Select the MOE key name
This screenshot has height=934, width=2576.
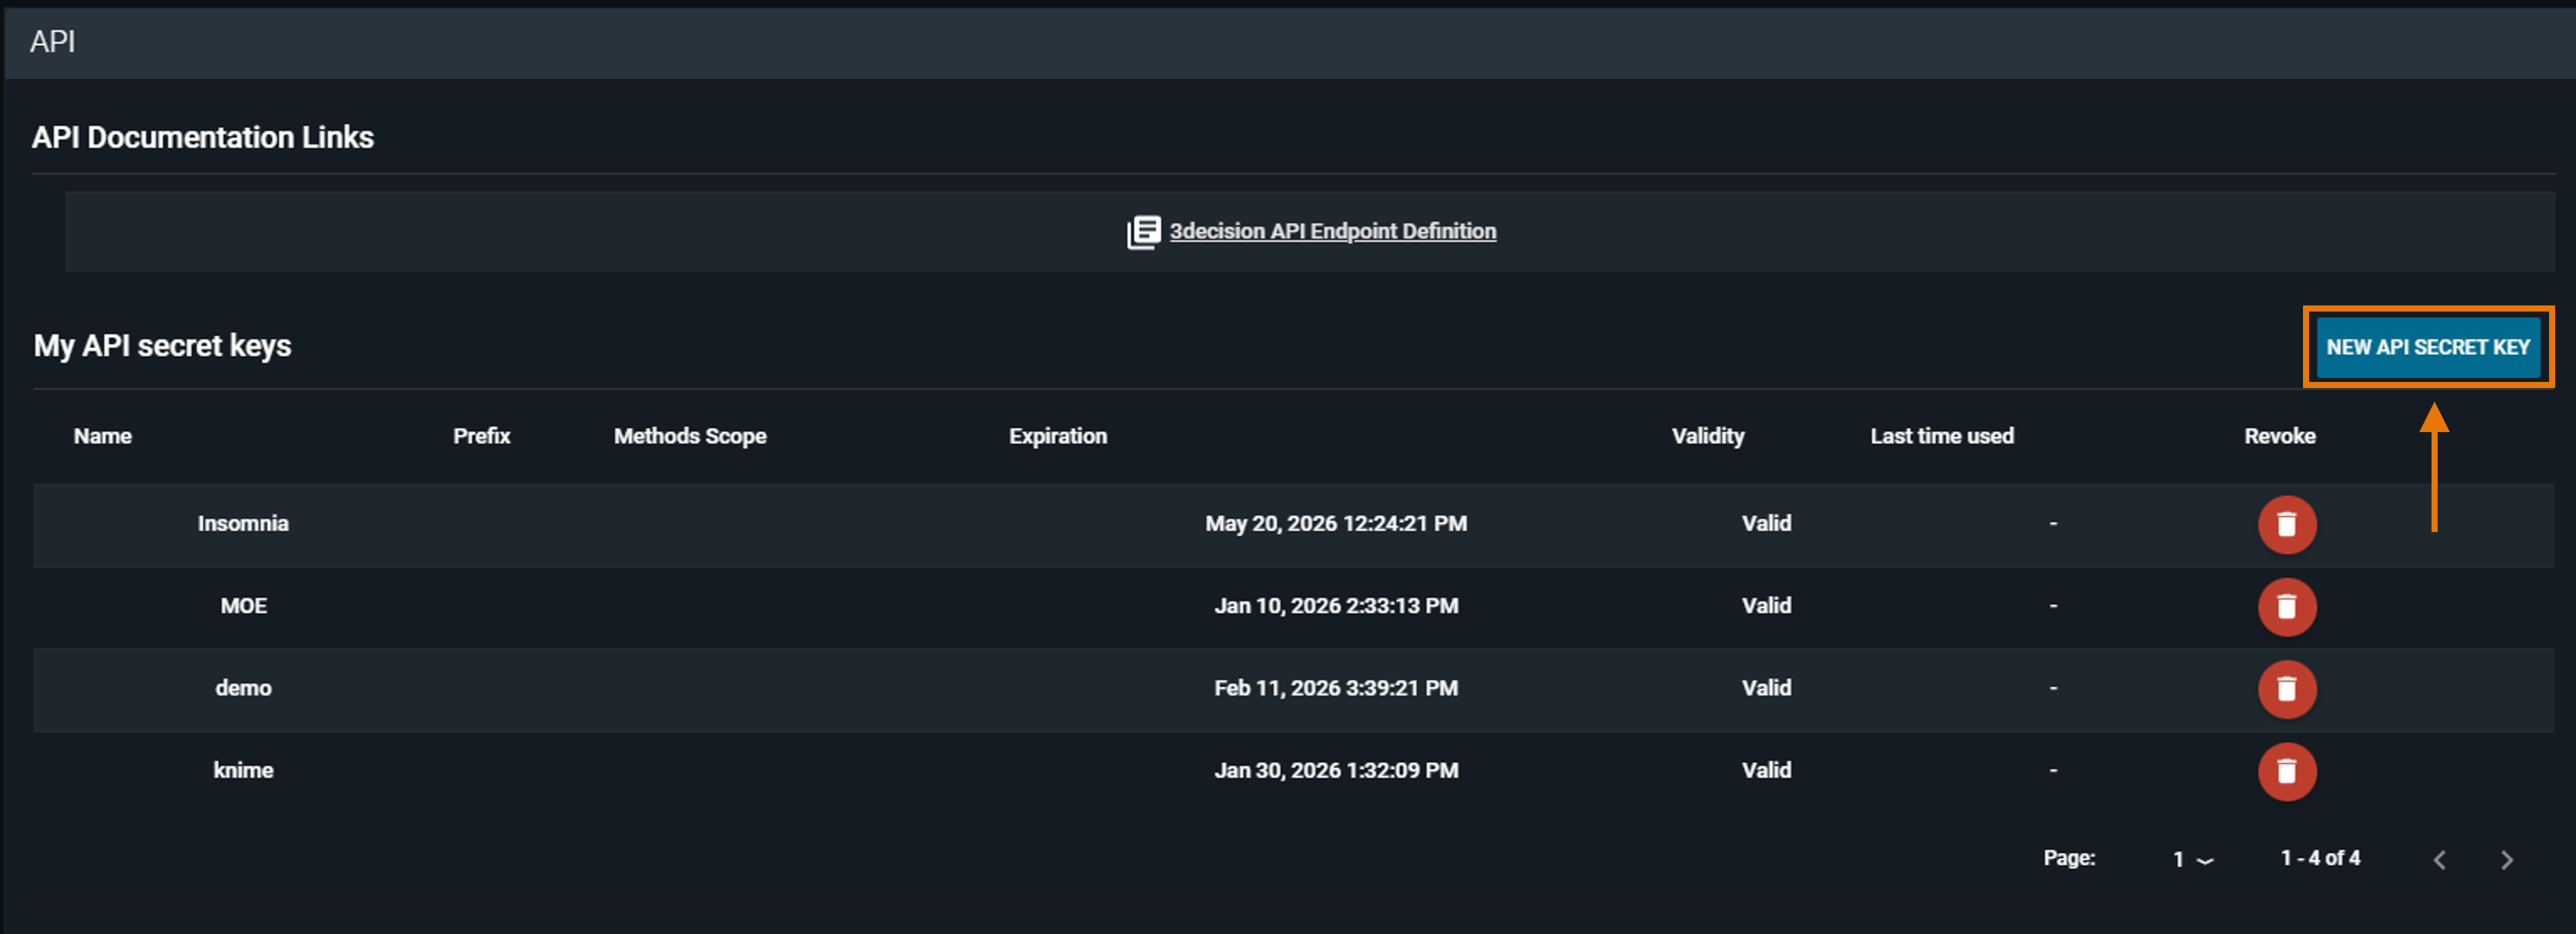[x=243, y=605]
